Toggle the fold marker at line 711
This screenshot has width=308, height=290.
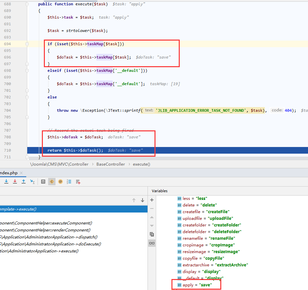[x=27, y=157]
